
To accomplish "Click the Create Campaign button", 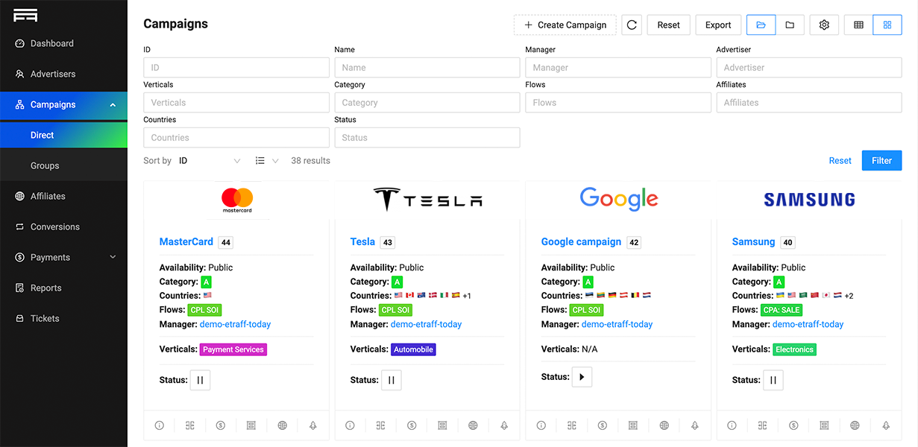I will (x=565, y=25).
